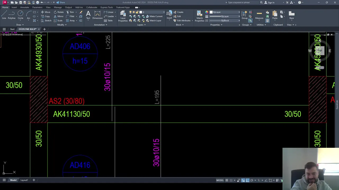Toggle 2D object snap in status bar

pyautogui.click(x=270, y=180)
